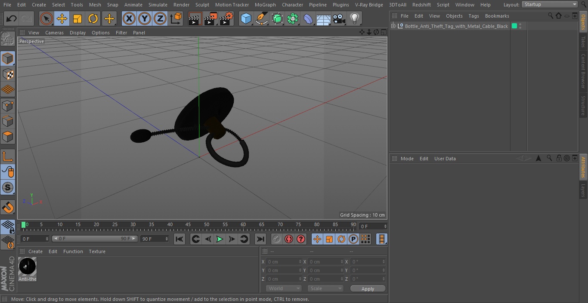The height and width of the screenshot is (303, 588).
Task: Add a Subdivision Surface generator
Action: [x=277, y=18]
